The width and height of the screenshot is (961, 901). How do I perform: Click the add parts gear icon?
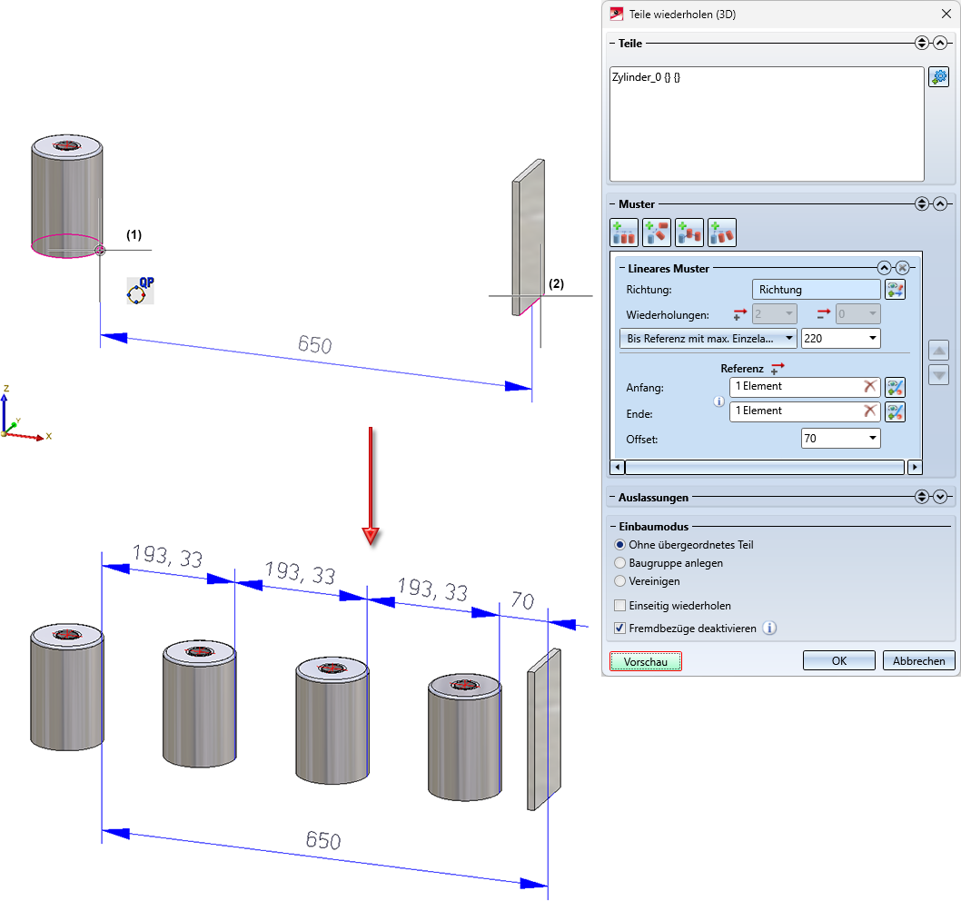938,77
